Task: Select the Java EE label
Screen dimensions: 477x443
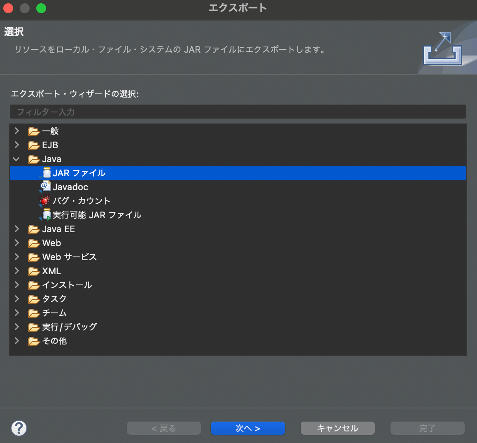Action: pyautogui.click(x=58, y=229)
